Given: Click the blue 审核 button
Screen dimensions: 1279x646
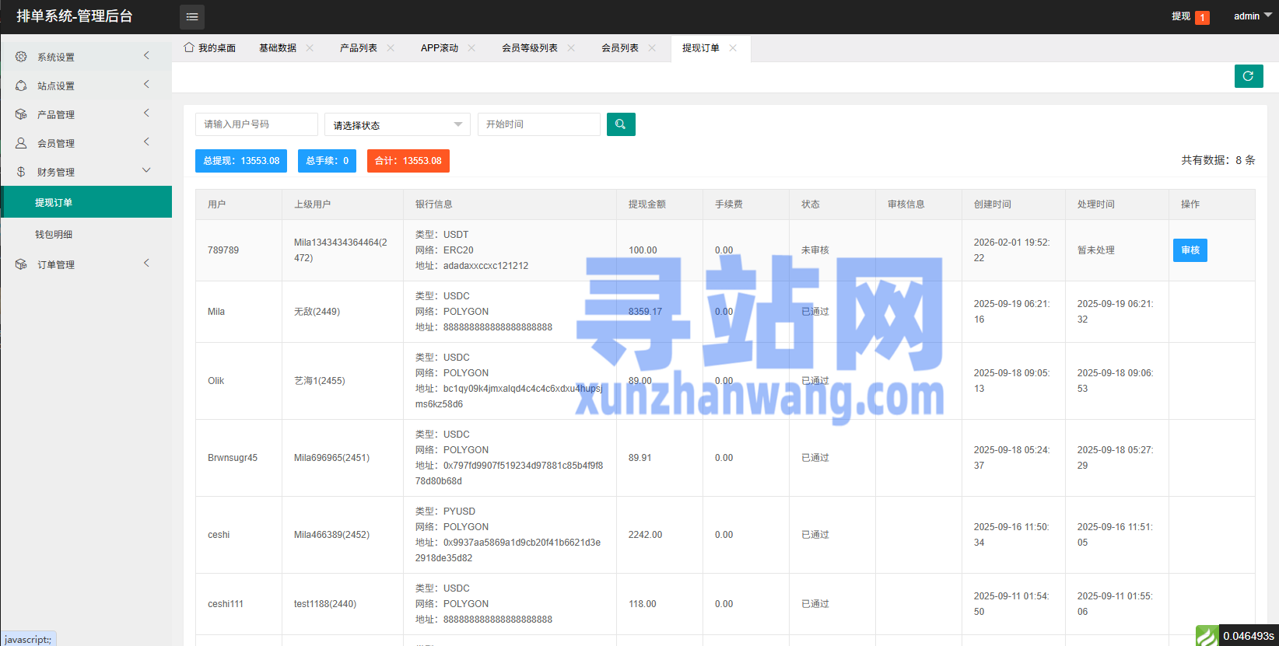Looking at the screenshot, I should click(1190, 250).
